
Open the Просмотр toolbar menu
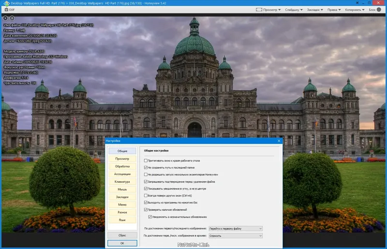click(x=272, y=10)
